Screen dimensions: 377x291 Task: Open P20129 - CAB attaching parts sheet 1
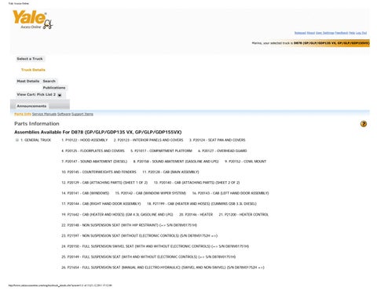104,183
